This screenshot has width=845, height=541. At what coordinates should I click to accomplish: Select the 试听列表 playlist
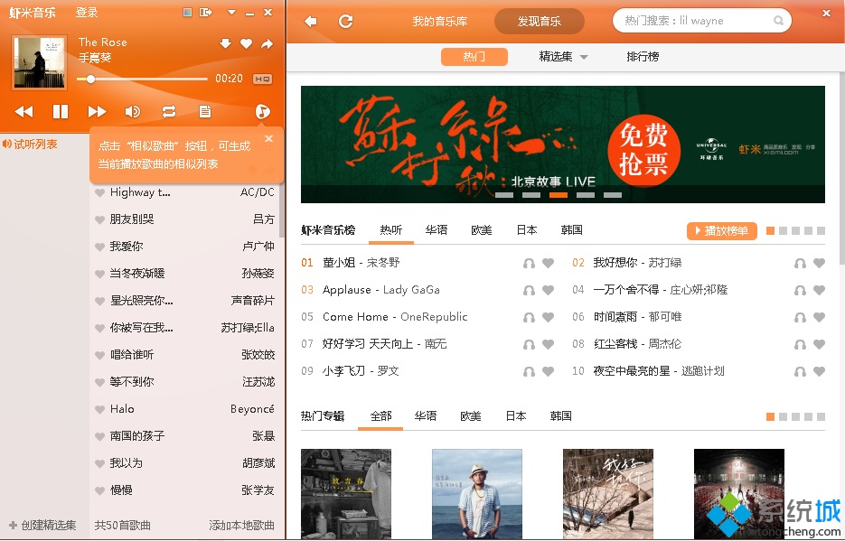(x=32, y=145)
